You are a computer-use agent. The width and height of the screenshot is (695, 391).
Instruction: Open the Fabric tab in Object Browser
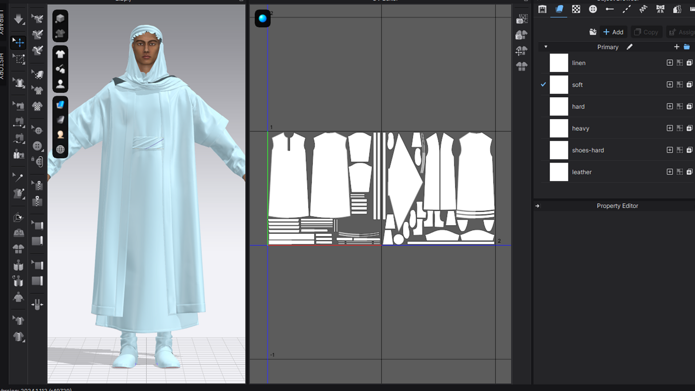559,9
